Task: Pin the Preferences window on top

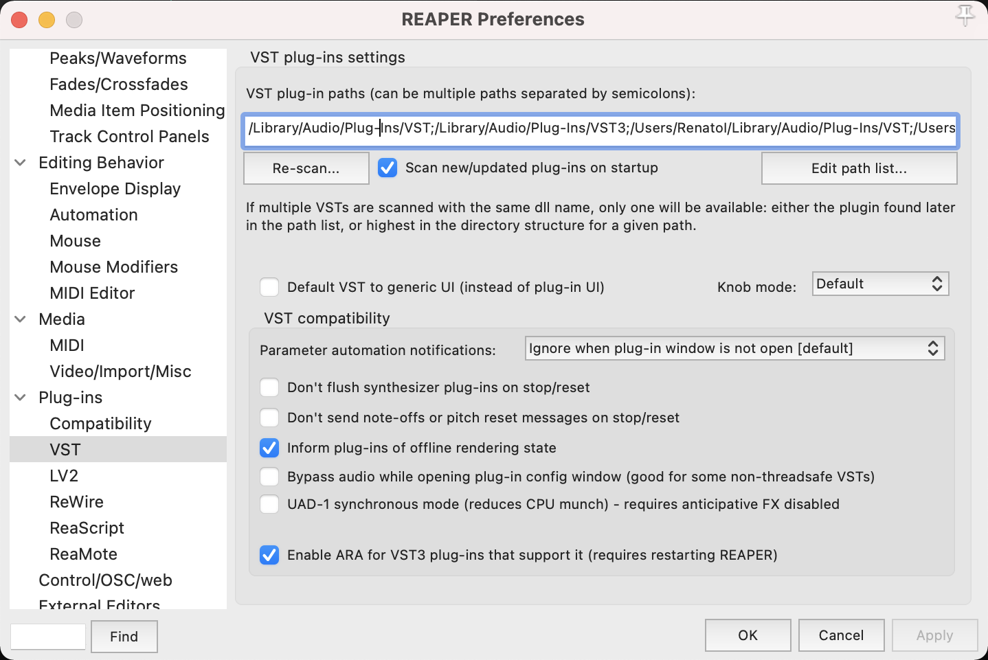Action: [965, 16]
